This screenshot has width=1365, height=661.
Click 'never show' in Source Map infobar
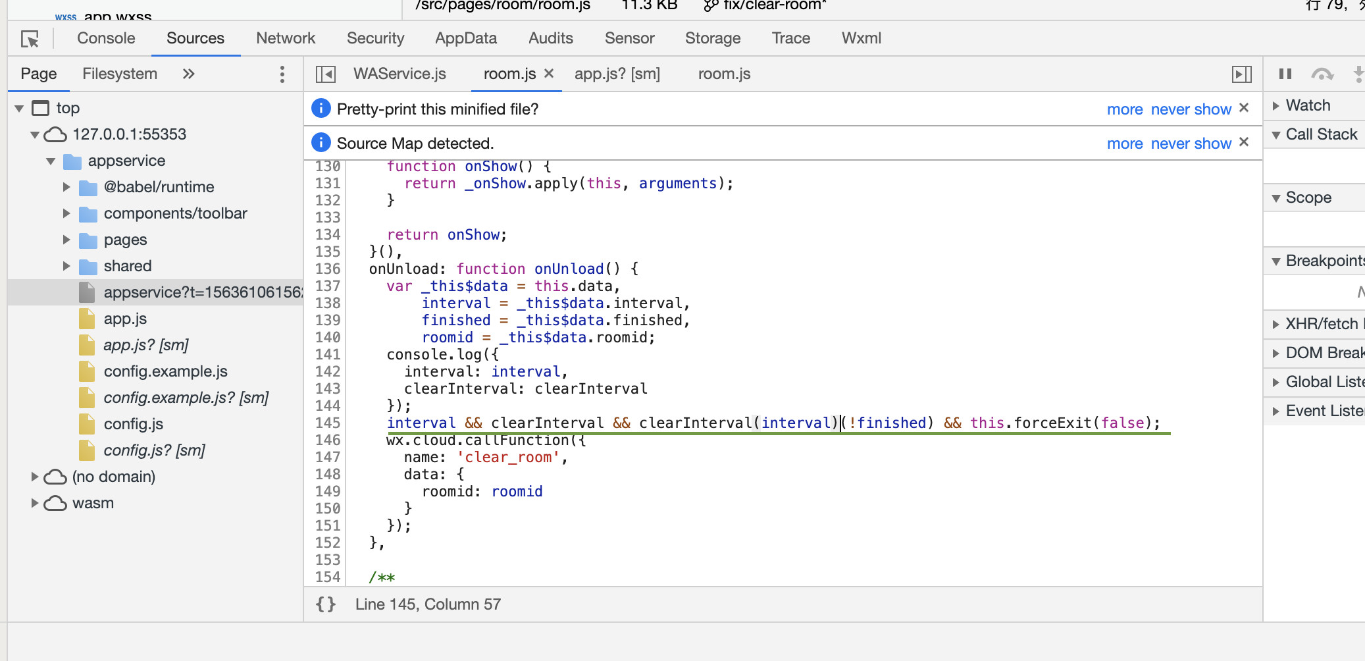[1191, 144]
